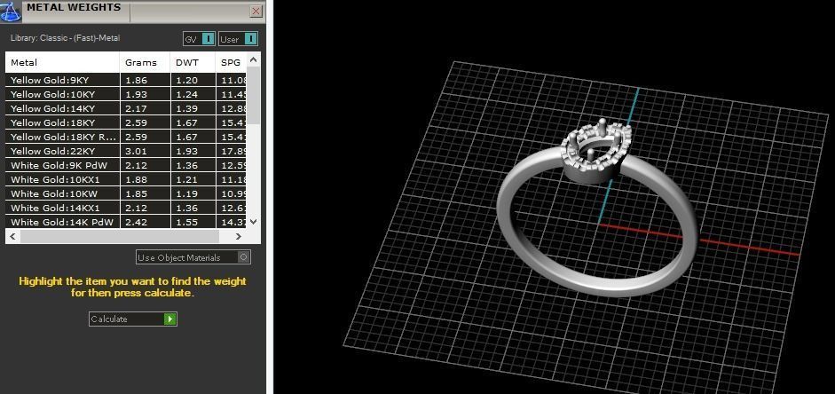The image size is (835, 394).
Task: Click the 3.01 grams value for 22KY
Action: (137, 151)
